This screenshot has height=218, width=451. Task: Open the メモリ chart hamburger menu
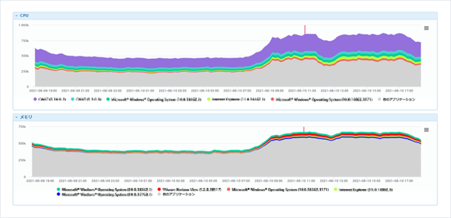[426, 130]
